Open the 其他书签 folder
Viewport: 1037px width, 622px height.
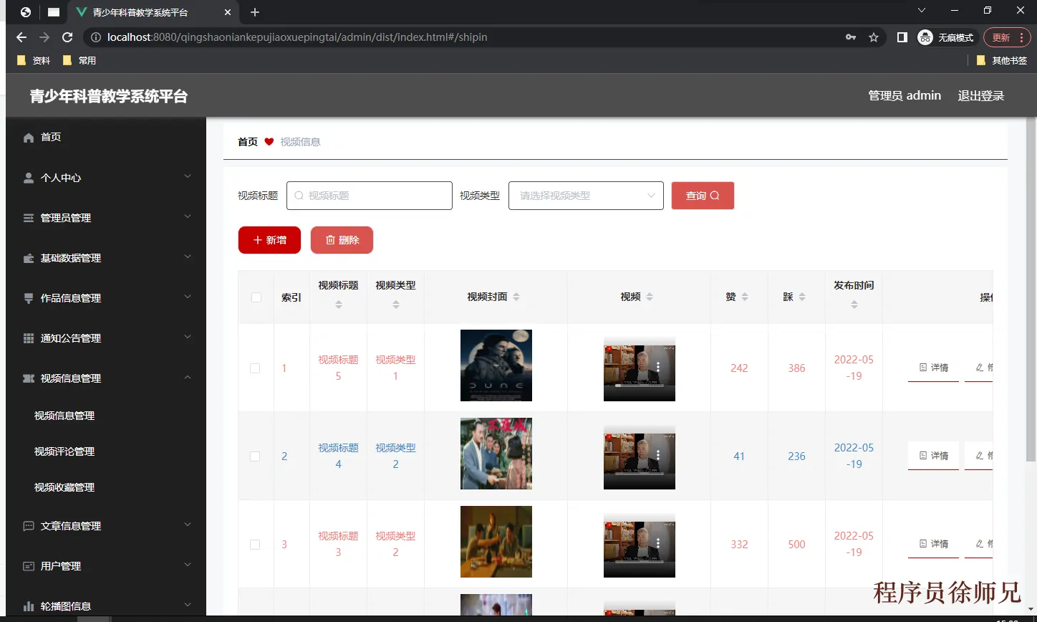1002,60
